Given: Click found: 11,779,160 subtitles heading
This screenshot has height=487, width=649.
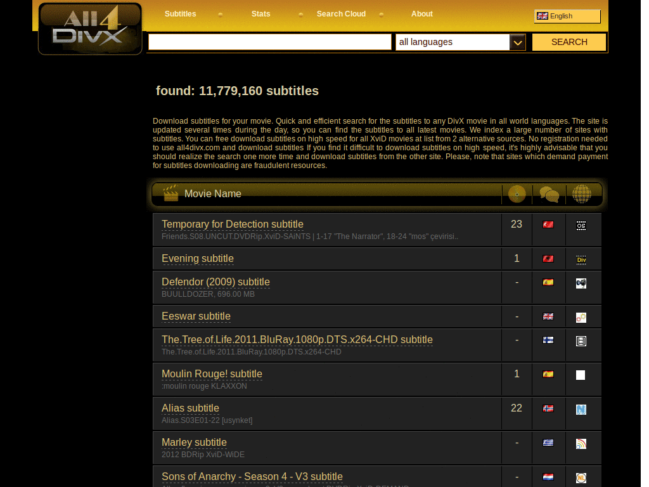Looking at the screenshot, I should pyautogui.click(x=237, y=91).
